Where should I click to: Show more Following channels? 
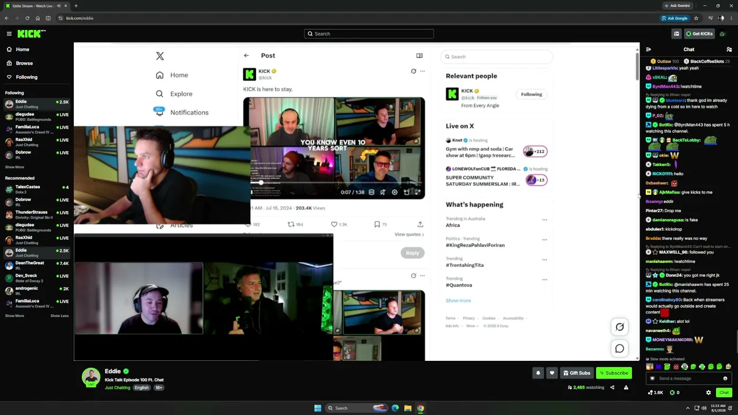[x=14, y=167]
